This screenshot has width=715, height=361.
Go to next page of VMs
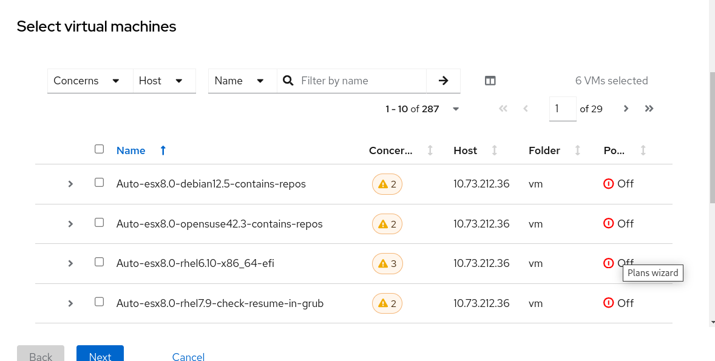626,109
